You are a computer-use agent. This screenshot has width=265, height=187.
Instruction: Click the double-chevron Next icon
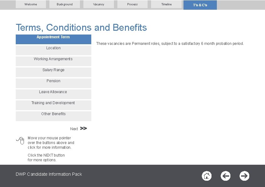point(83,128)
